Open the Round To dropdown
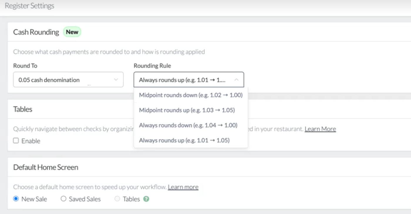The height and width of the screenshot is (214, 411). pyautogui.click(x=68, y=79)
